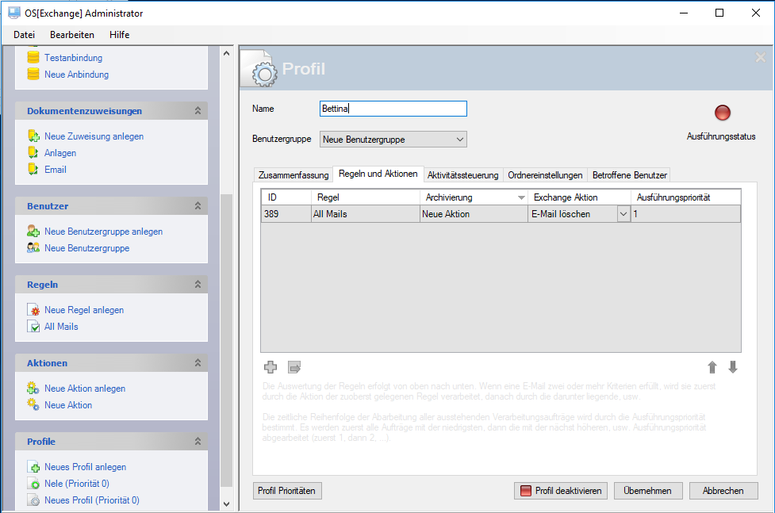Collapse the Regeln sidebar section
Image resolution: width=775 pixels, height=513 pixels.
click(198, 284)
